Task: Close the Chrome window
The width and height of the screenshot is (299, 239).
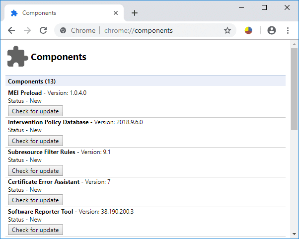Action: 287,7
